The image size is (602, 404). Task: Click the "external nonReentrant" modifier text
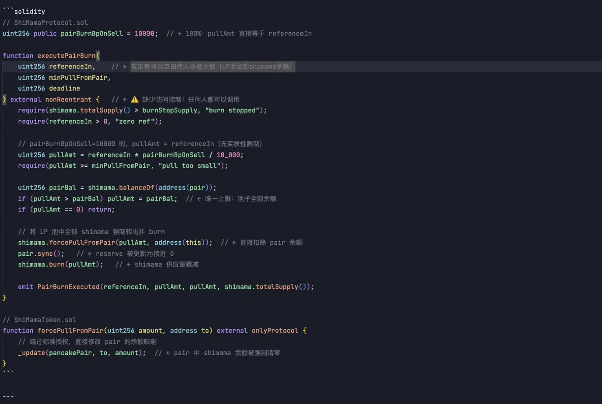[51, 100]
